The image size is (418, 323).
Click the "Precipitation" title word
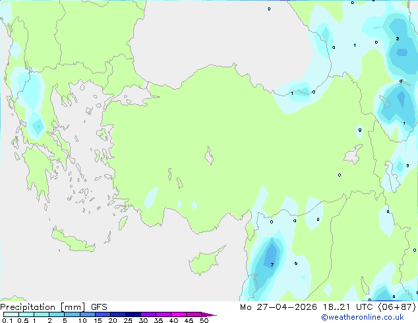pyautogui.click(x=28, y=307)
